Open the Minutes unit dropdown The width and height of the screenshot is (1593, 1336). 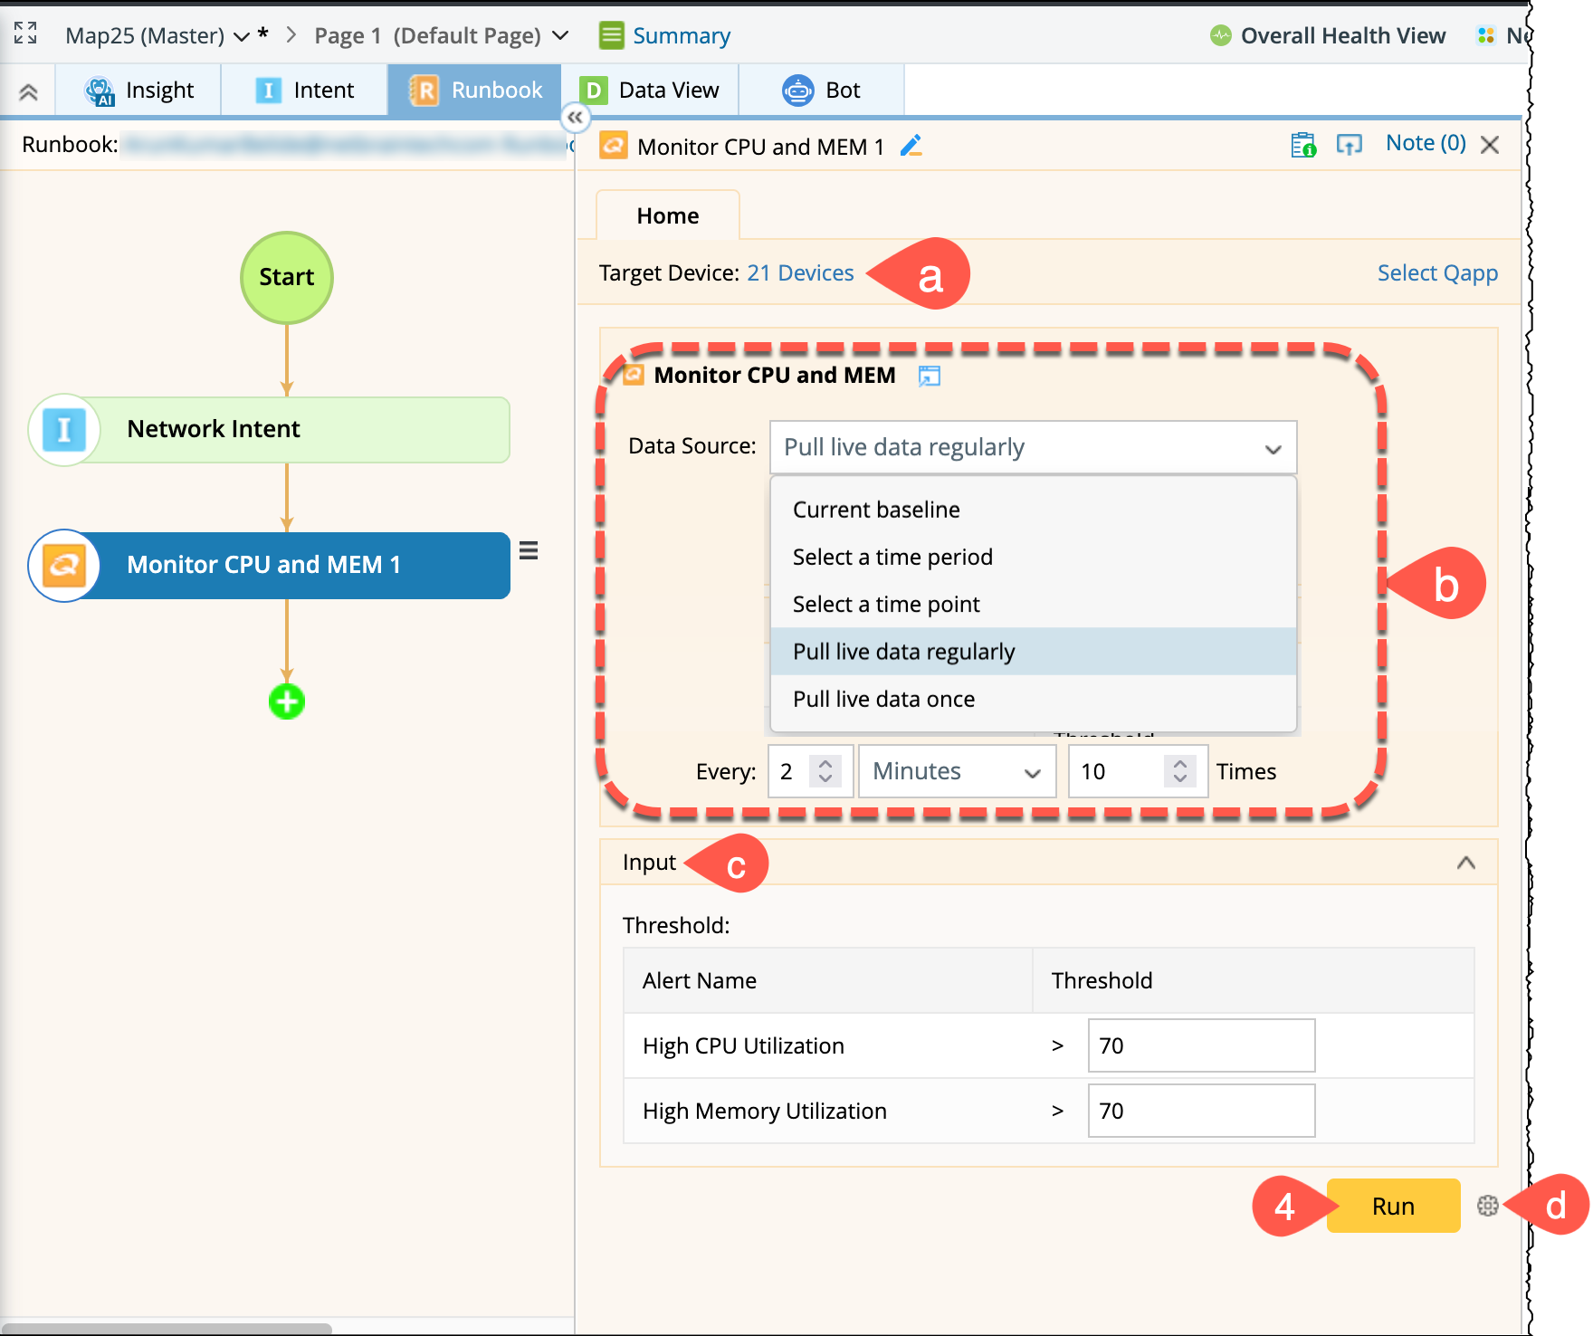tap(956, 771)
